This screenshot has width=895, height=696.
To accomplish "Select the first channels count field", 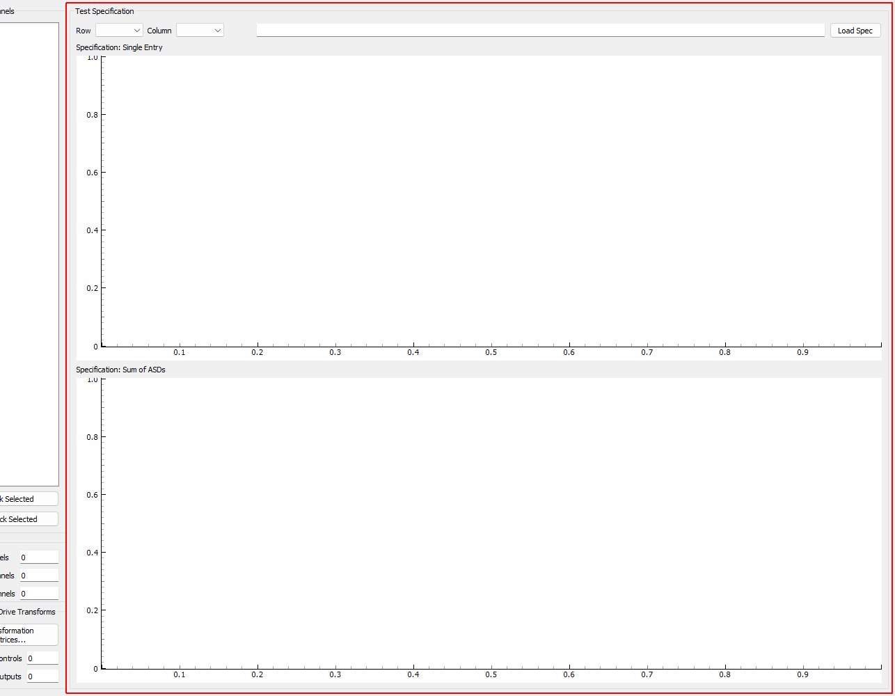I will 38,557.
